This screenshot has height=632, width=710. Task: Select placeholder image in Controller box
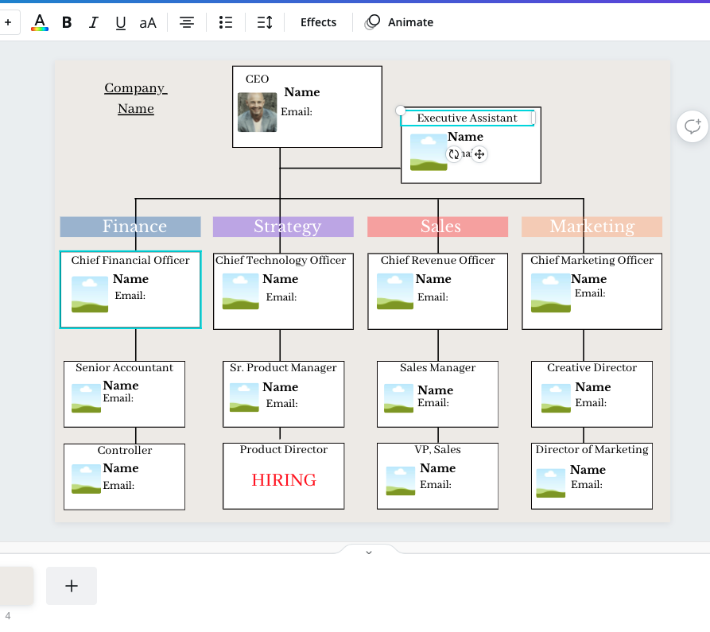[86, 479]
